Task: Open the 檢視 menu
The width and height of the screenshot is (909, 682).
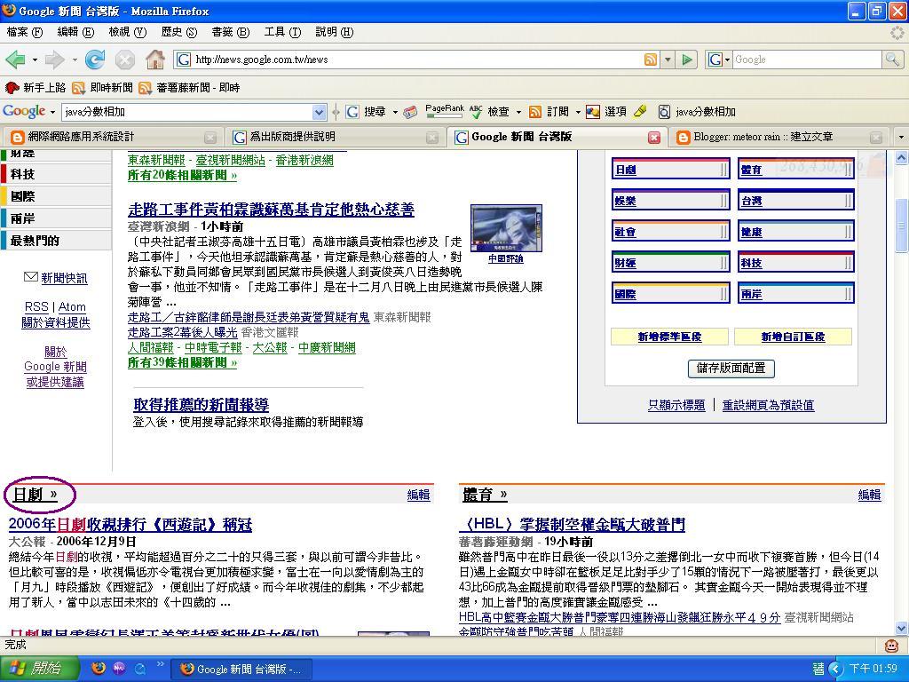Action: [x=128, y=32]
